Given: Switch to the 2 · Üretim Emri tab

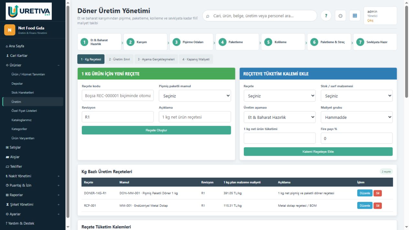Looking at the screenshot, I should (x=119, y=59).
